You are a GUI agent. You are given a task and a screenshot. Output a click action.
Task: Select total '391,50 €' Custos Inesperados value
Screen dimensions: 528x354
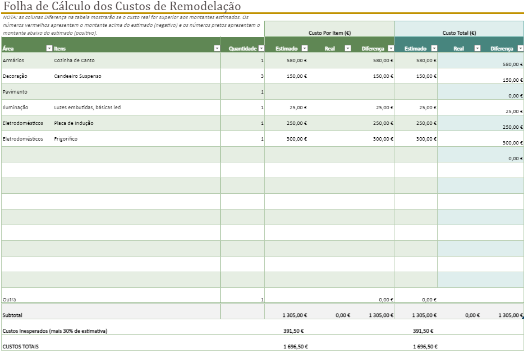pyautogui.click(x=423, y=331)
